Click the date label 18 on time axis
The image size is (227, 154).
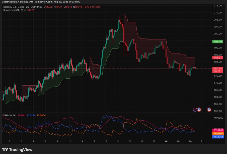[166, 142]
